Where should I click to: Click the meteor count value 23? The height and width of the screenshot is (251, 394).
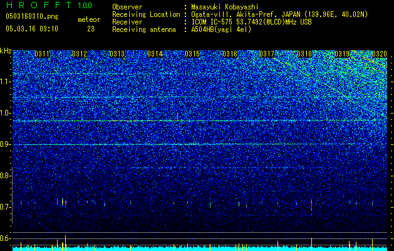(91, 29)
